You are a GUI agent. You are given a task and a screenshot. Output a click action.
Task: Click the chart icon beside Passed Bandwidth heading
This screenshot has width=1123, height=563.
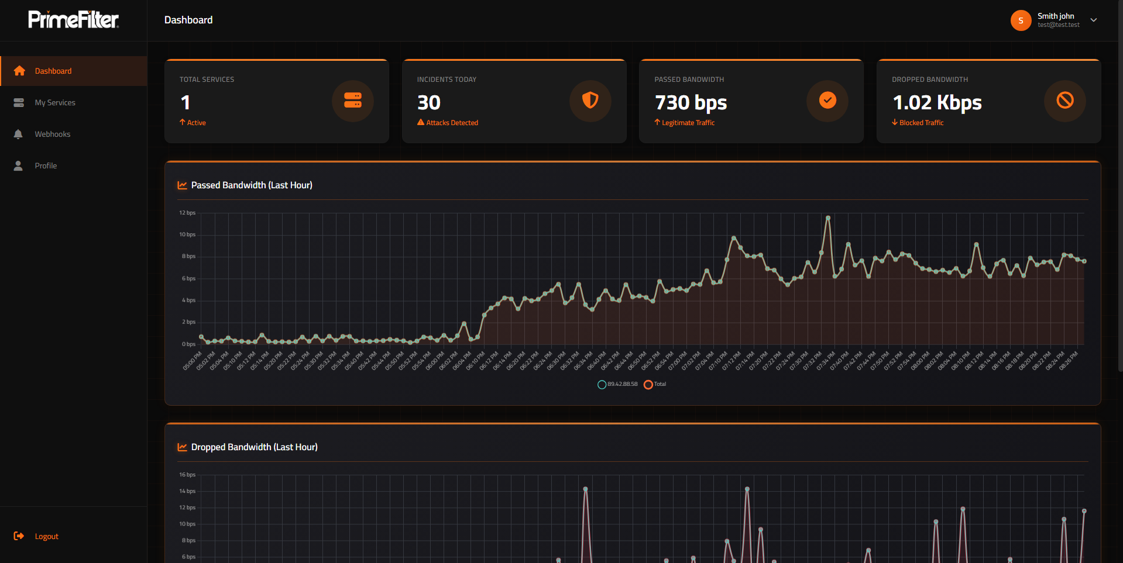coord(181,185)
